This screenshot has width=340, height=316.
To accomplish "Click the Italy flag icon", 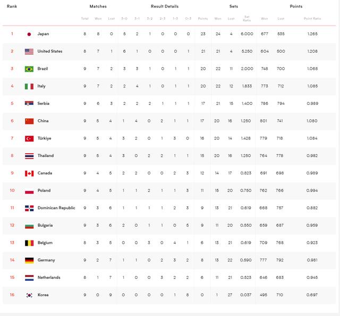I will click(x=29, y=86).
